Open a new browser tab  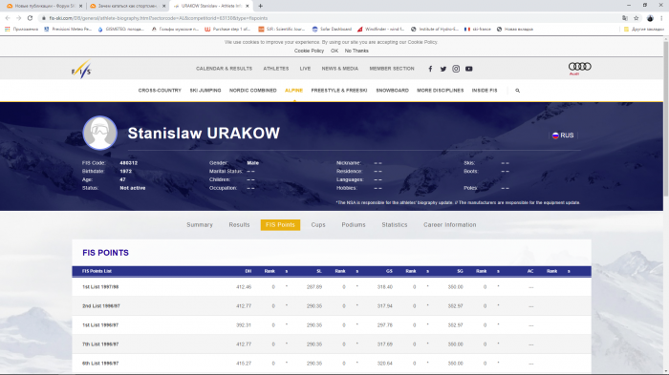pos(260,6)
